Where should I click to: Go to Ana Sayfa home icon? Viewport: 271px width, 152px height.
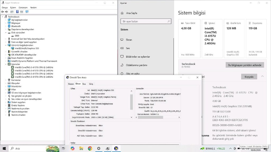(x=122, y=13)
